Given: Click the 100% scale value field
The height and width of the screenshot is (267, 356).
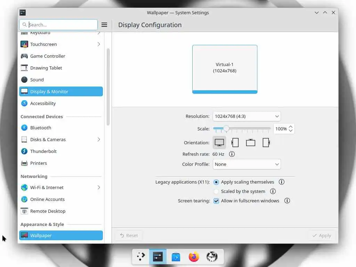Looking at the screenshot, I should 281,129.
